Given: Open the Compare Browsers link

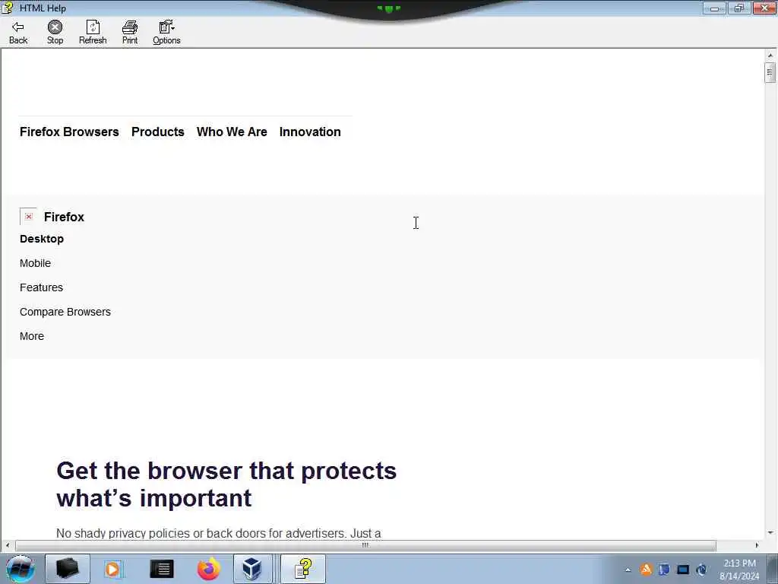Looking at the screenshot, I should tap(65, 312).
